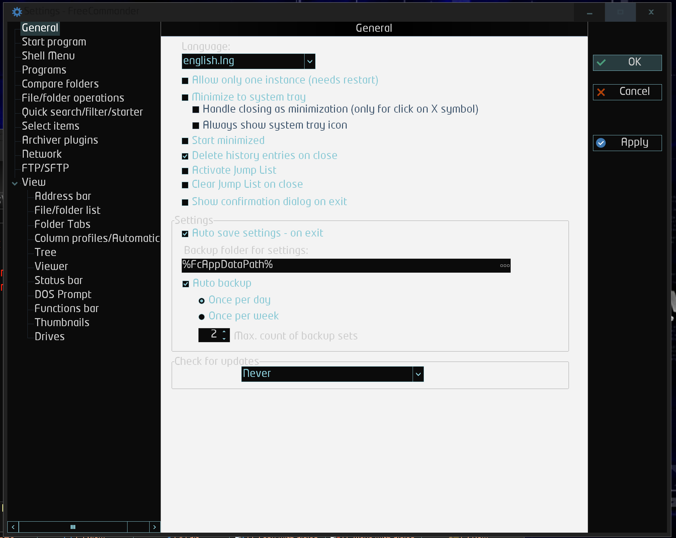The image size is (676, 538).
Task: Open the Check for updates dropdown
Action: tap(418, 374)
